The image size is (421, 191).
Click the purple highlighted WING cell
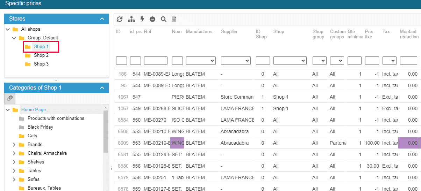177,143
